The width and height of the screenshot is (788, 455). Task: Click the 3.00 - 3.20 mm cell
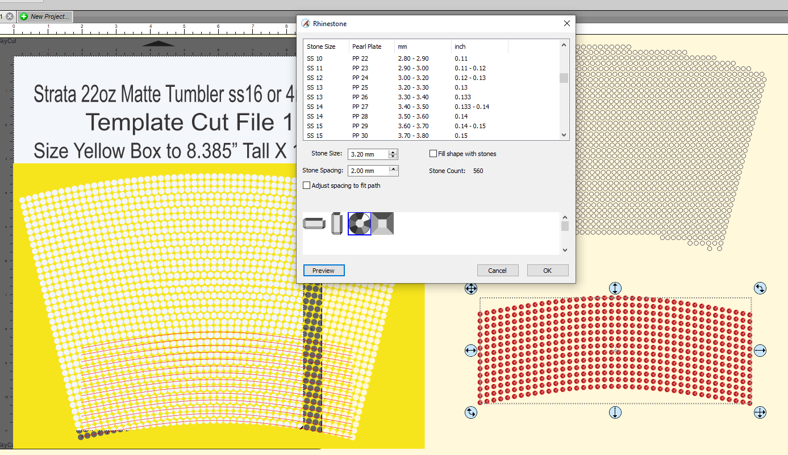pos(413,78)
